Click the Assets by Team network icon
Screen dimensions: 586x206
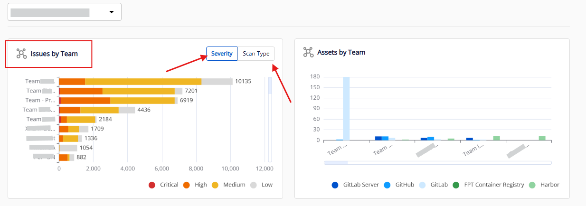click(x=308, y=52)
